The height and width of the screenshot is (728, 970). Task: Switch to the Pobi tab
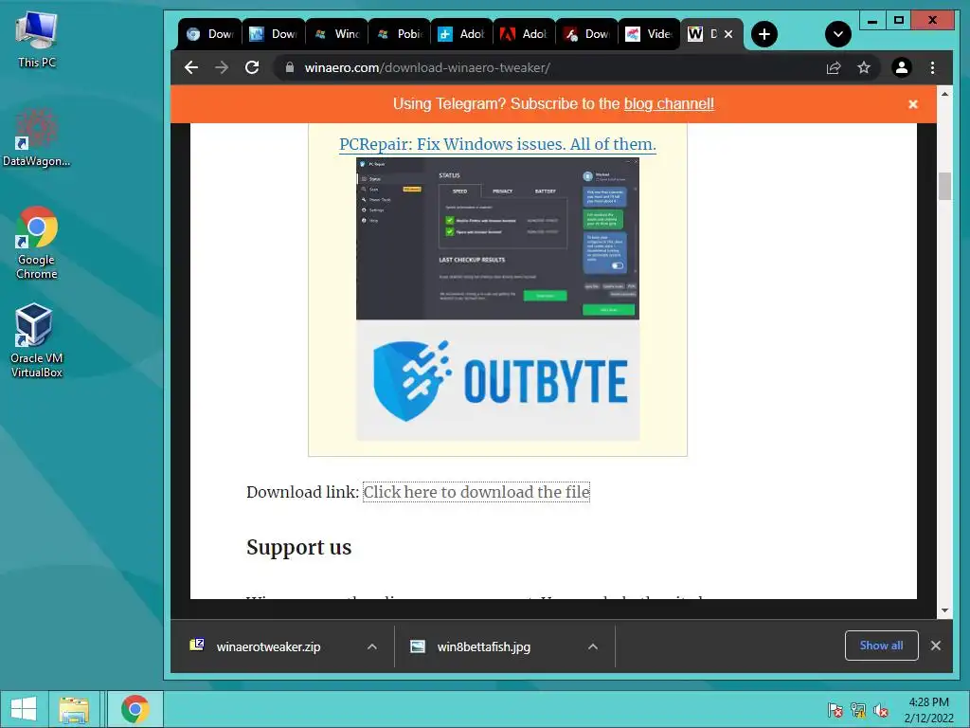[x=399, y=34]
